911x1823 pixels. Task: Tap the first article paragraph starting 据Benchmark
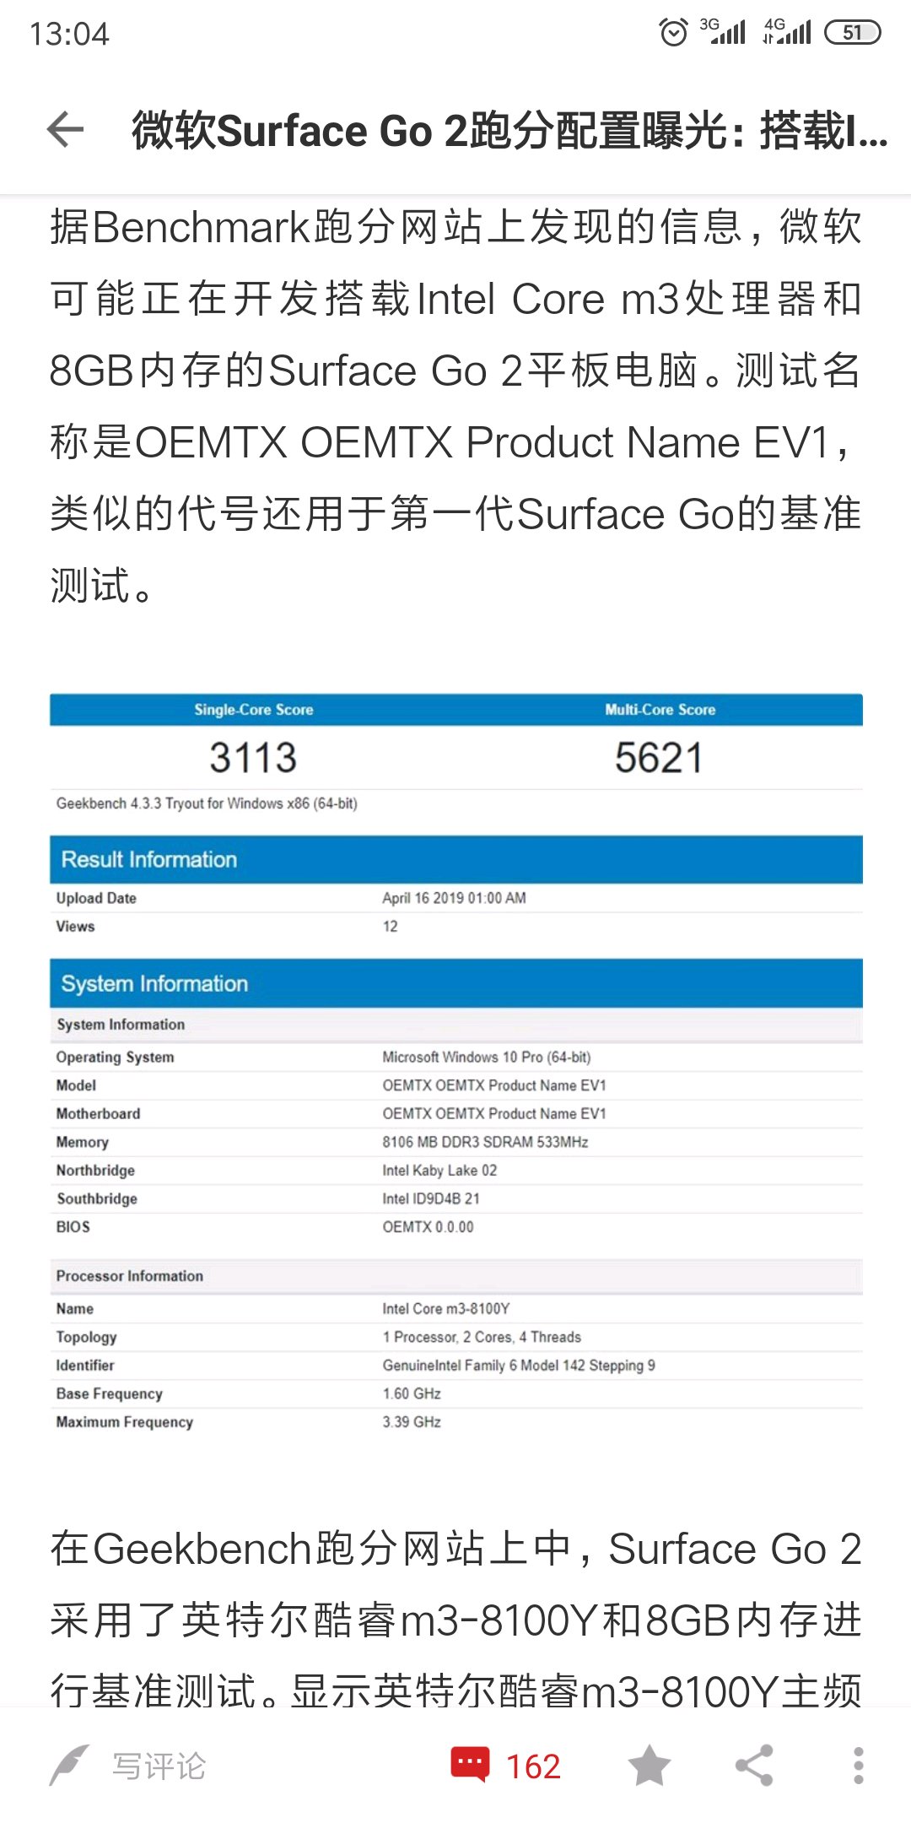455,406
